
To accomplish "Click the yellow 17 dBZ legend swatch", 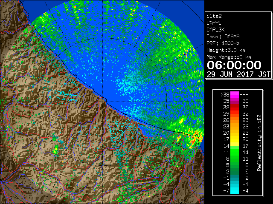I will click(x=235, y=139).
